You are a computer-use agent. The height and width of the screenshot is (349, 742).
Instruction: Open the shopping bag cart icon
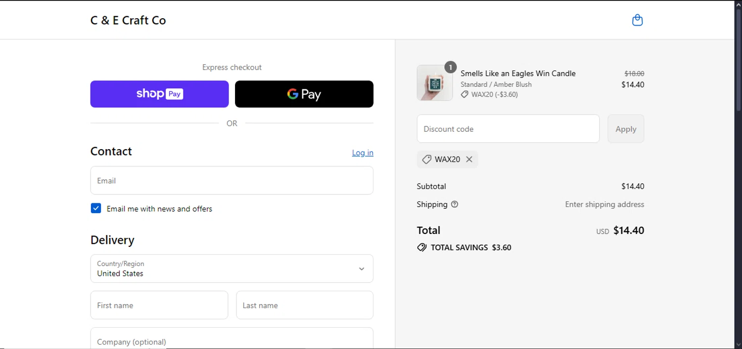pos(638,20)
